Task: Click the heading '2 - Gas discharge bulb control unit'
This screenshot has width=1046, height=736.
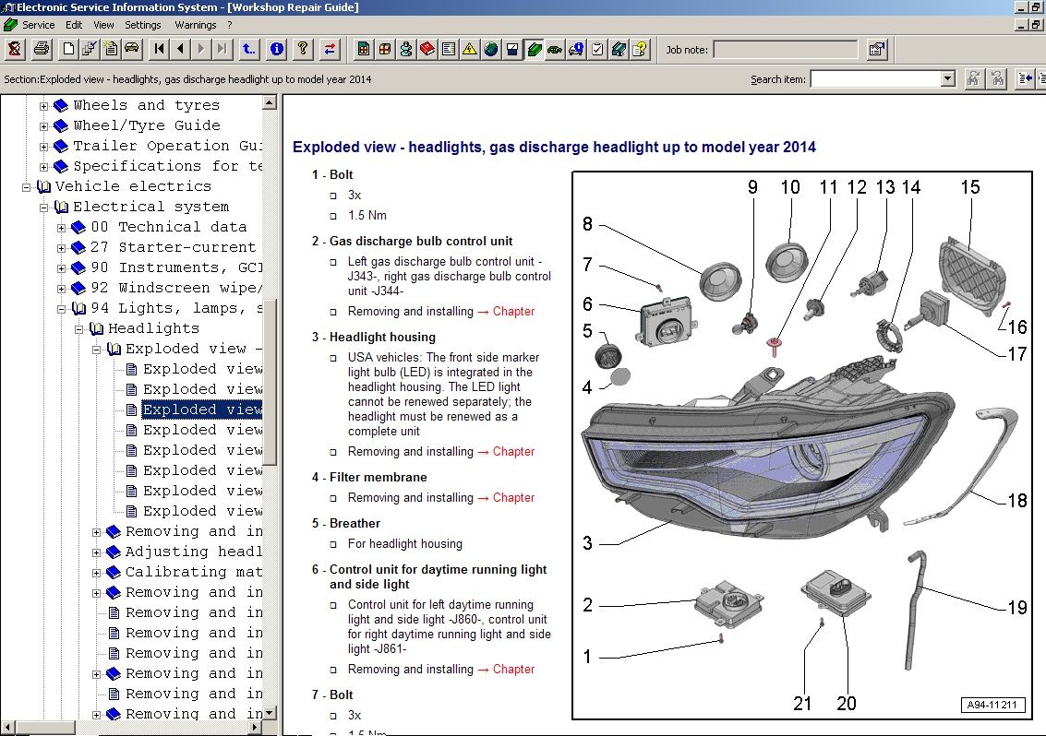Action: click(413, 242)
